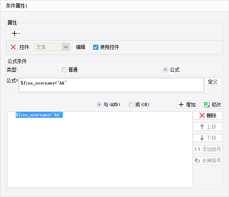Remove the widget property with red X

point(13,47)
